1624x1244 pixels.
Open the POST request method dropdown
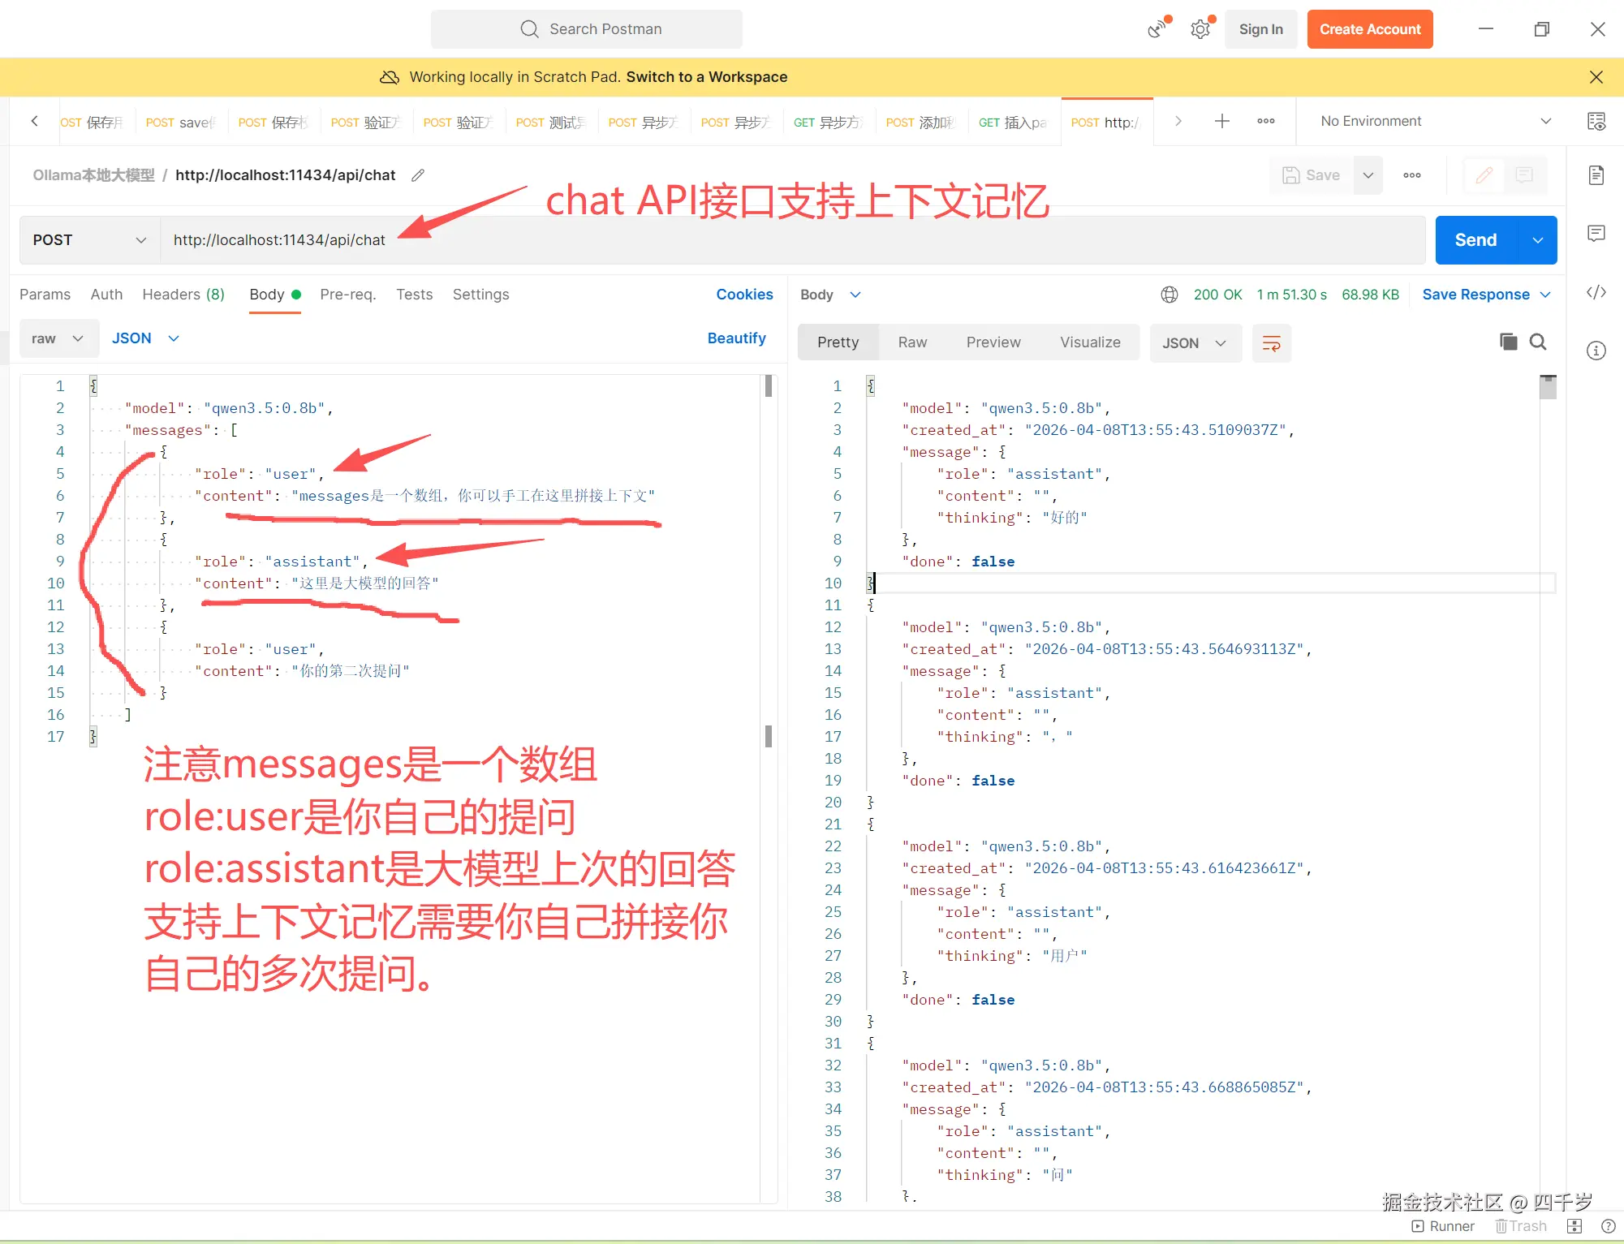click(x=88, y=239)
